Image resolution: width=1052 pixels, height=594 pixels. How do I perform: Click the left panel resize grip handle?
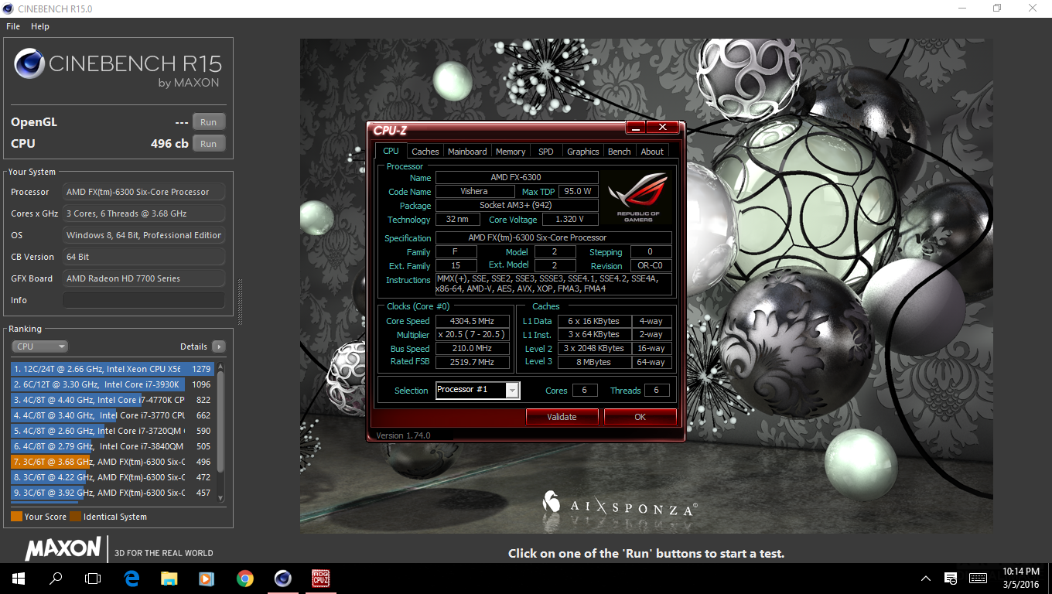240,302
